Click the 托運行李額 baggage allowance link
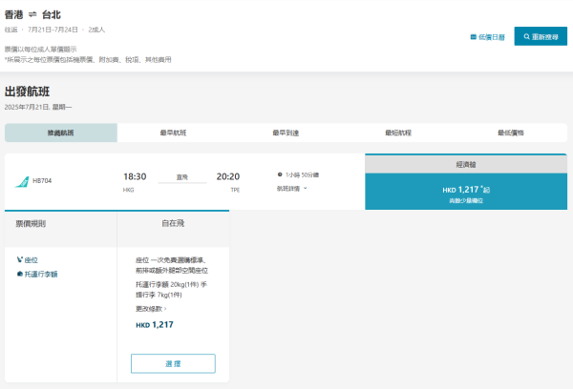 pos(41,274)
